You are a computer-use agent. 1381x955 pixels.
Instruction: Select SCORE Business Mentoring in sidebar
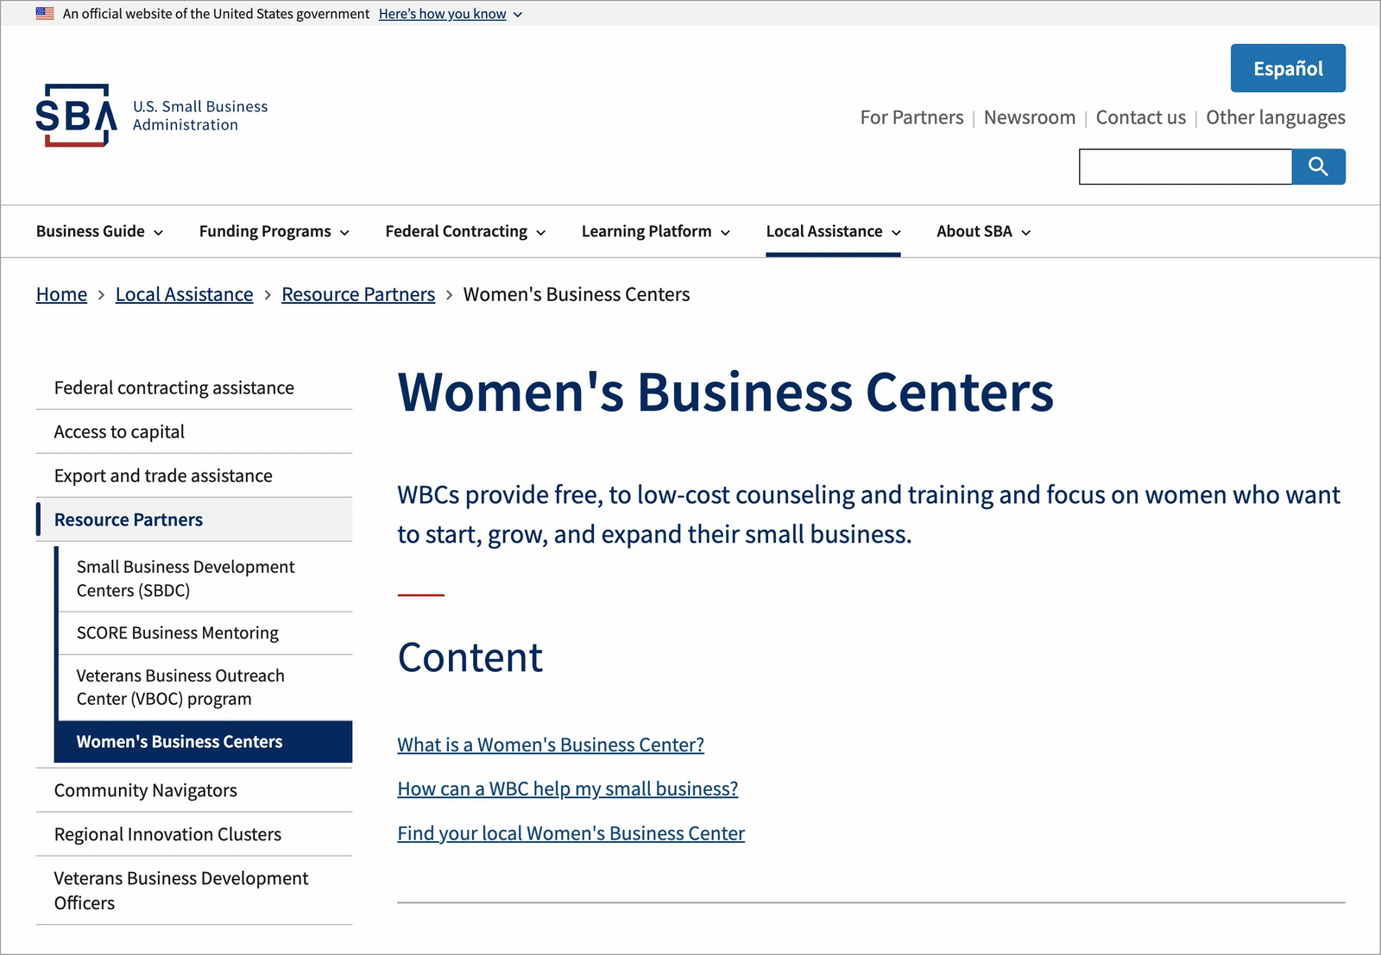coord(177,633)
